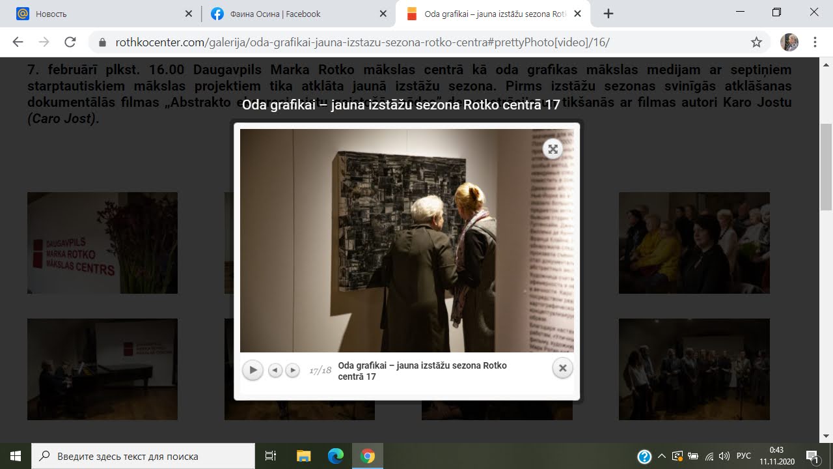The height and width of the screenshot is (469, 833).
Task: Open the volume control in the tray
Action: coord(724,456)
